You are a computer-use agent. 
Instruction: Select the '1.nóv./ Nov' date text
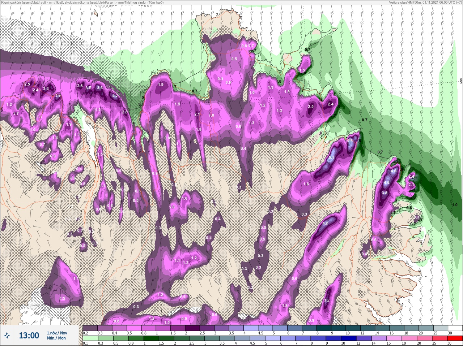(x=57, y=333)
